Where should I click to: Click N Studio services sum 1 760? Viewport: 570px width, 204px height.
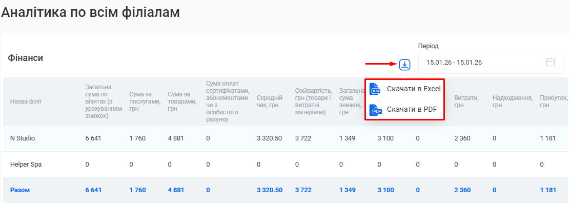click(x=137, y=138)
